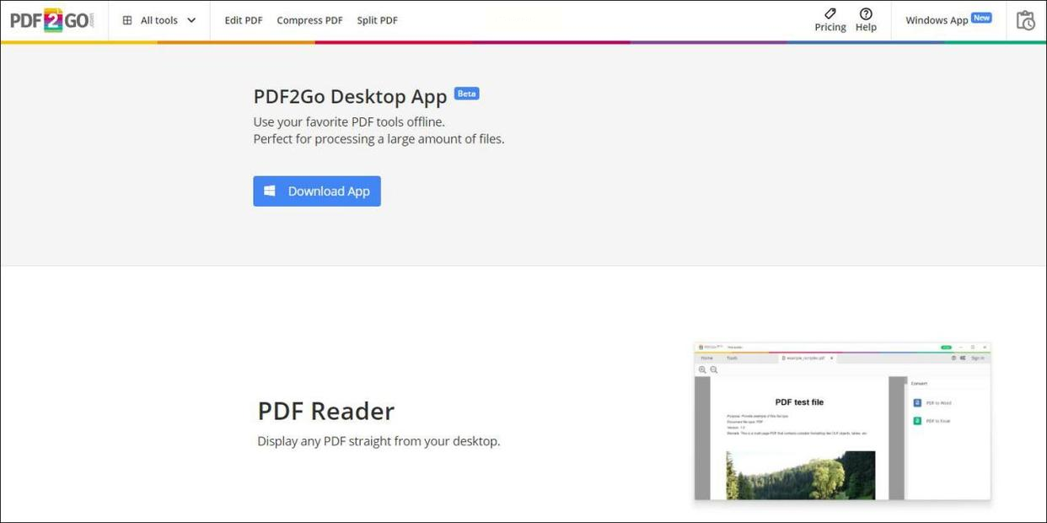
Task: Expand the All tools dropdown chevron
Action: coord(191,20)
